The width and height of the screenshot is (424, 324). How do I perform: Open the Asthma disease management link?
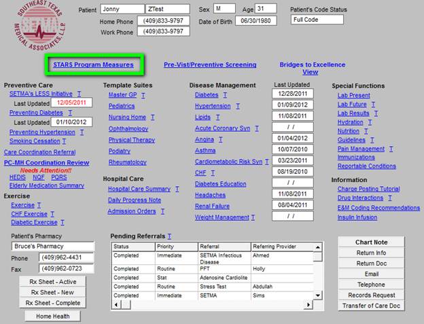(x=205, y=151)
